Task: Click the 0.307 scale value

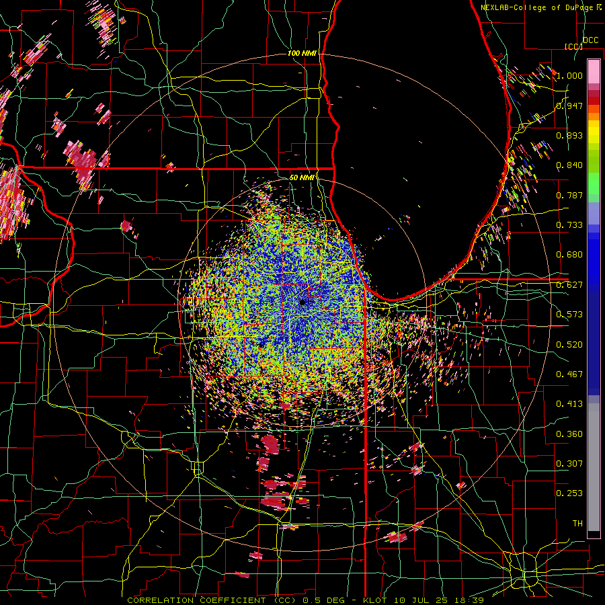Action: coord(569,464)
